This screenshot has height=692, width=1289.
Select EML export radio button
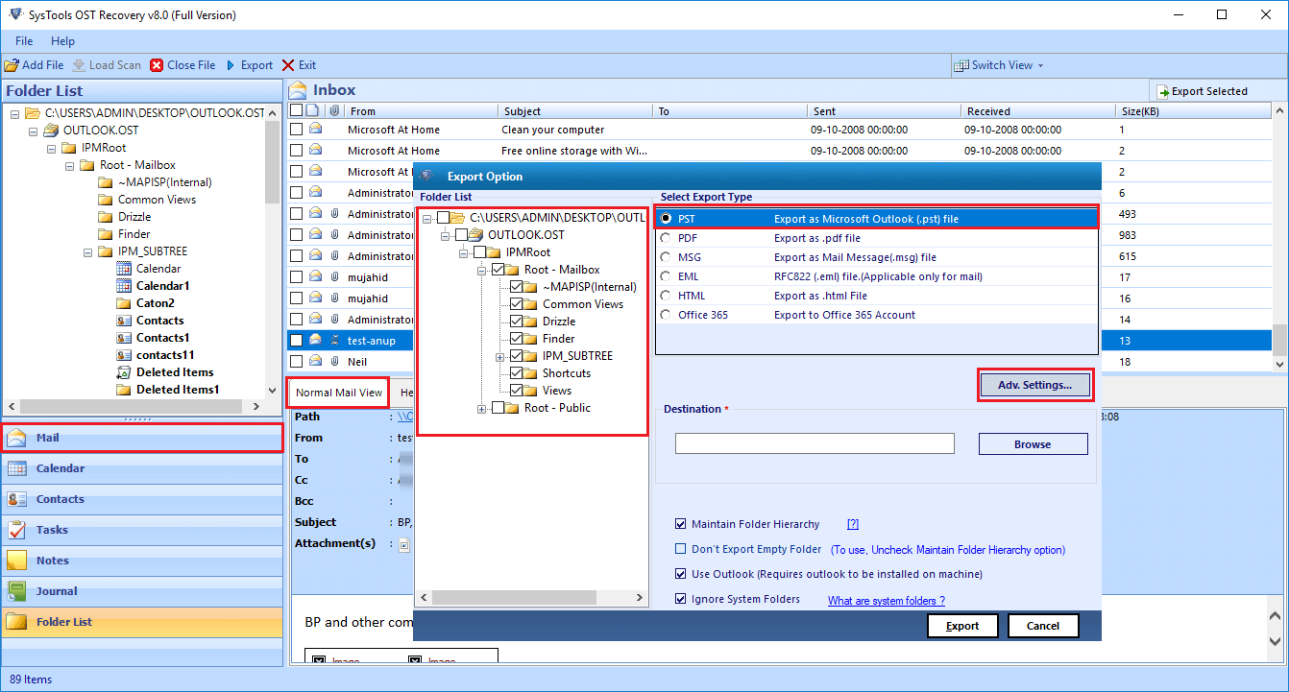pos(666,276)
